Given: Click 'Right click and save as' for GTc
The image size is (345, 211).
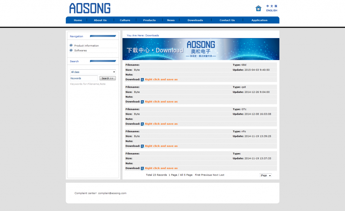Looking at the screenshot, I should tap(161, 124).
